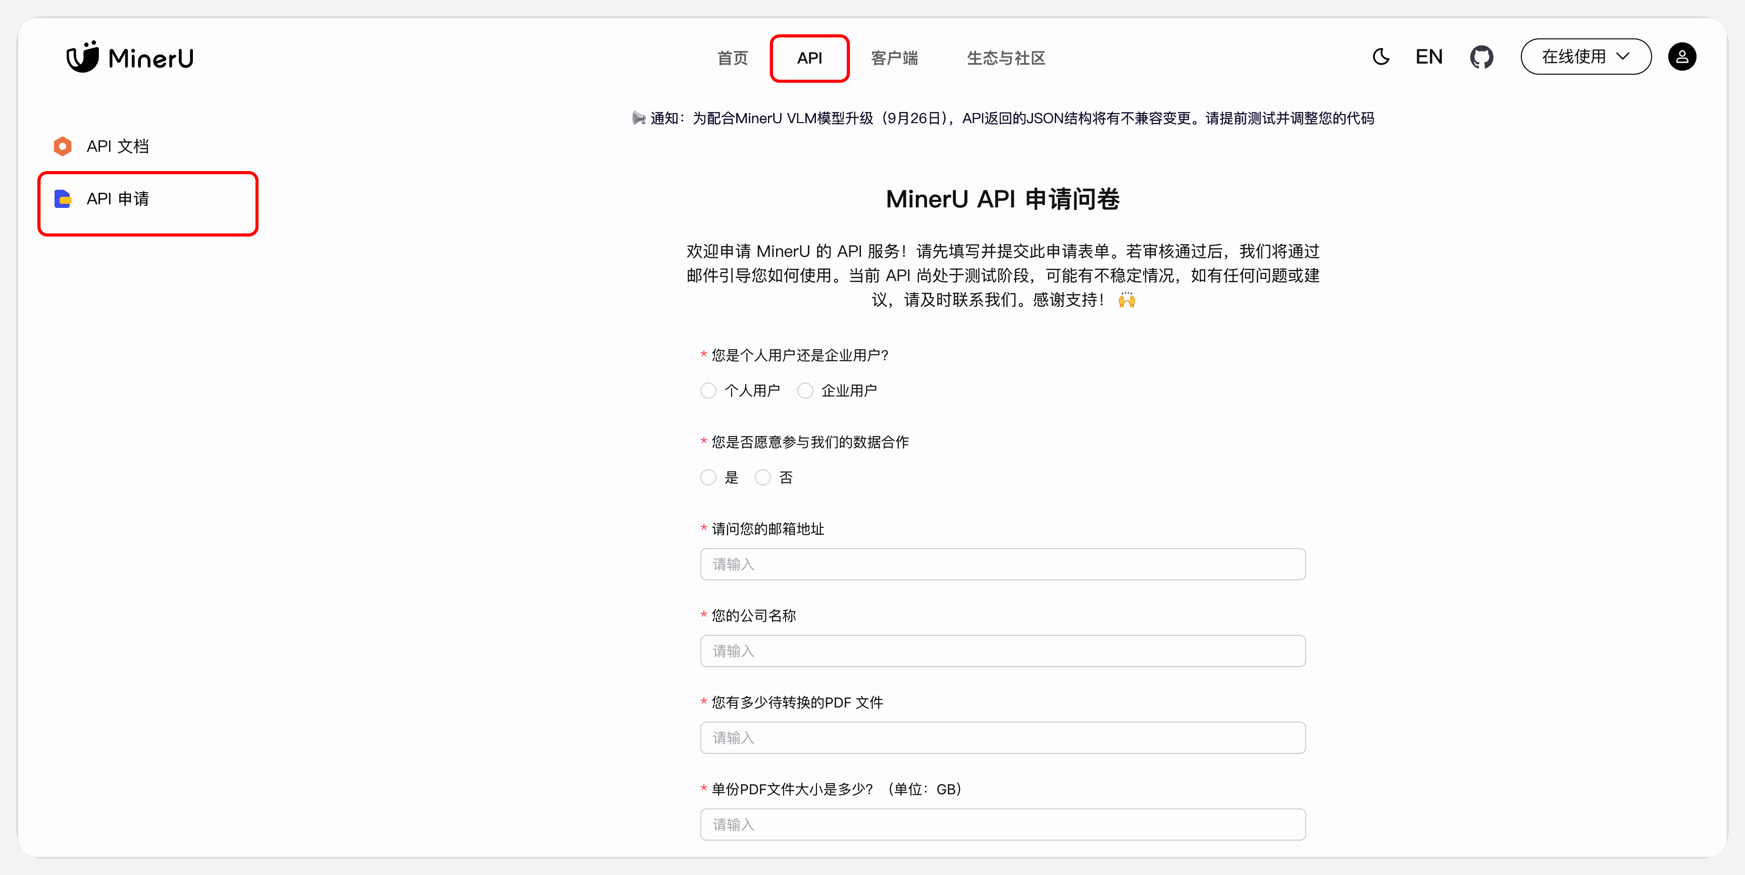1745x875 pixels.
Task: Click the 您的公司名称 label
Action: coord(753,616)
